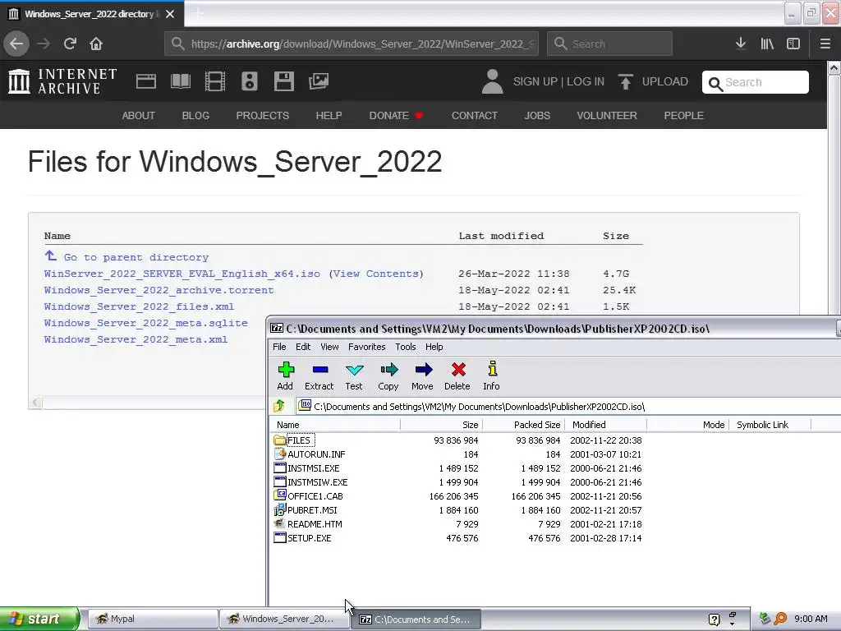Screen dimensions: 841x631
Task: Click the browser URL address bar
Action: click(x=352, y=44)
